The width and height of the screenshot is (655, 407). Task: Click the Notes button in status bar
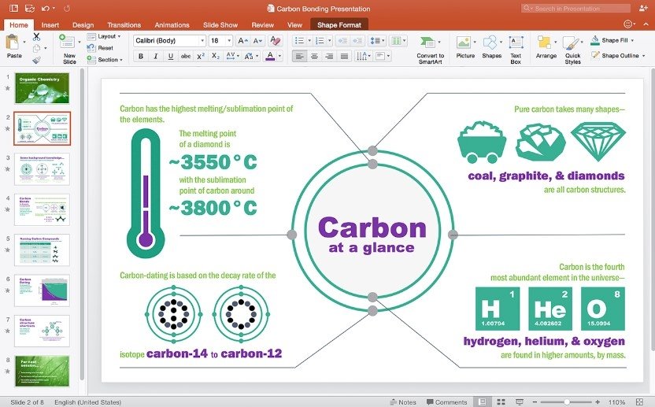pos(403,402)
